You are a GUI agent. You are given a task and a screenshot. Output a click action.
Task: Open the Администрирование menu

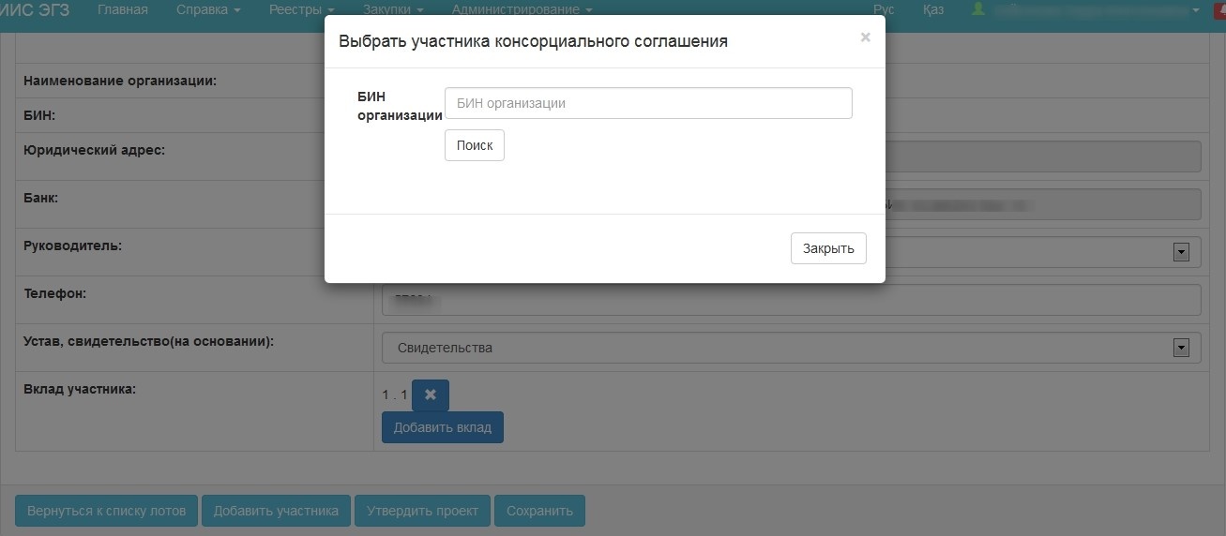[522, 10]
